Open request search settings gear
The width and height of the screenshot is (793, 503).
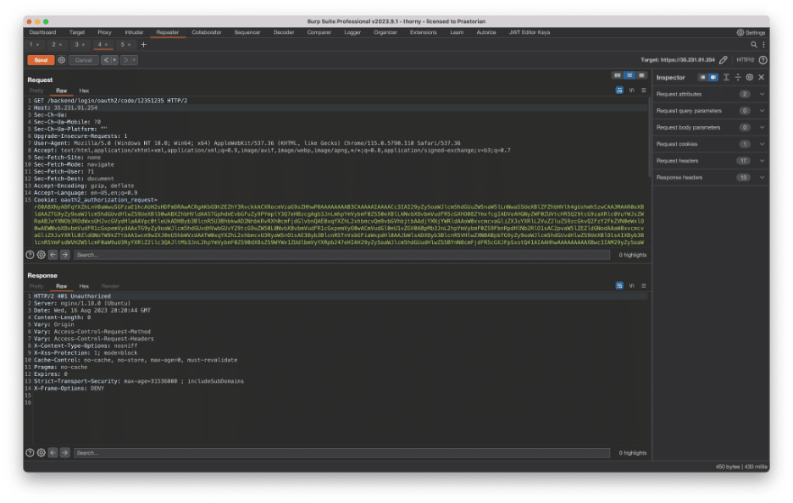(42, 255)
